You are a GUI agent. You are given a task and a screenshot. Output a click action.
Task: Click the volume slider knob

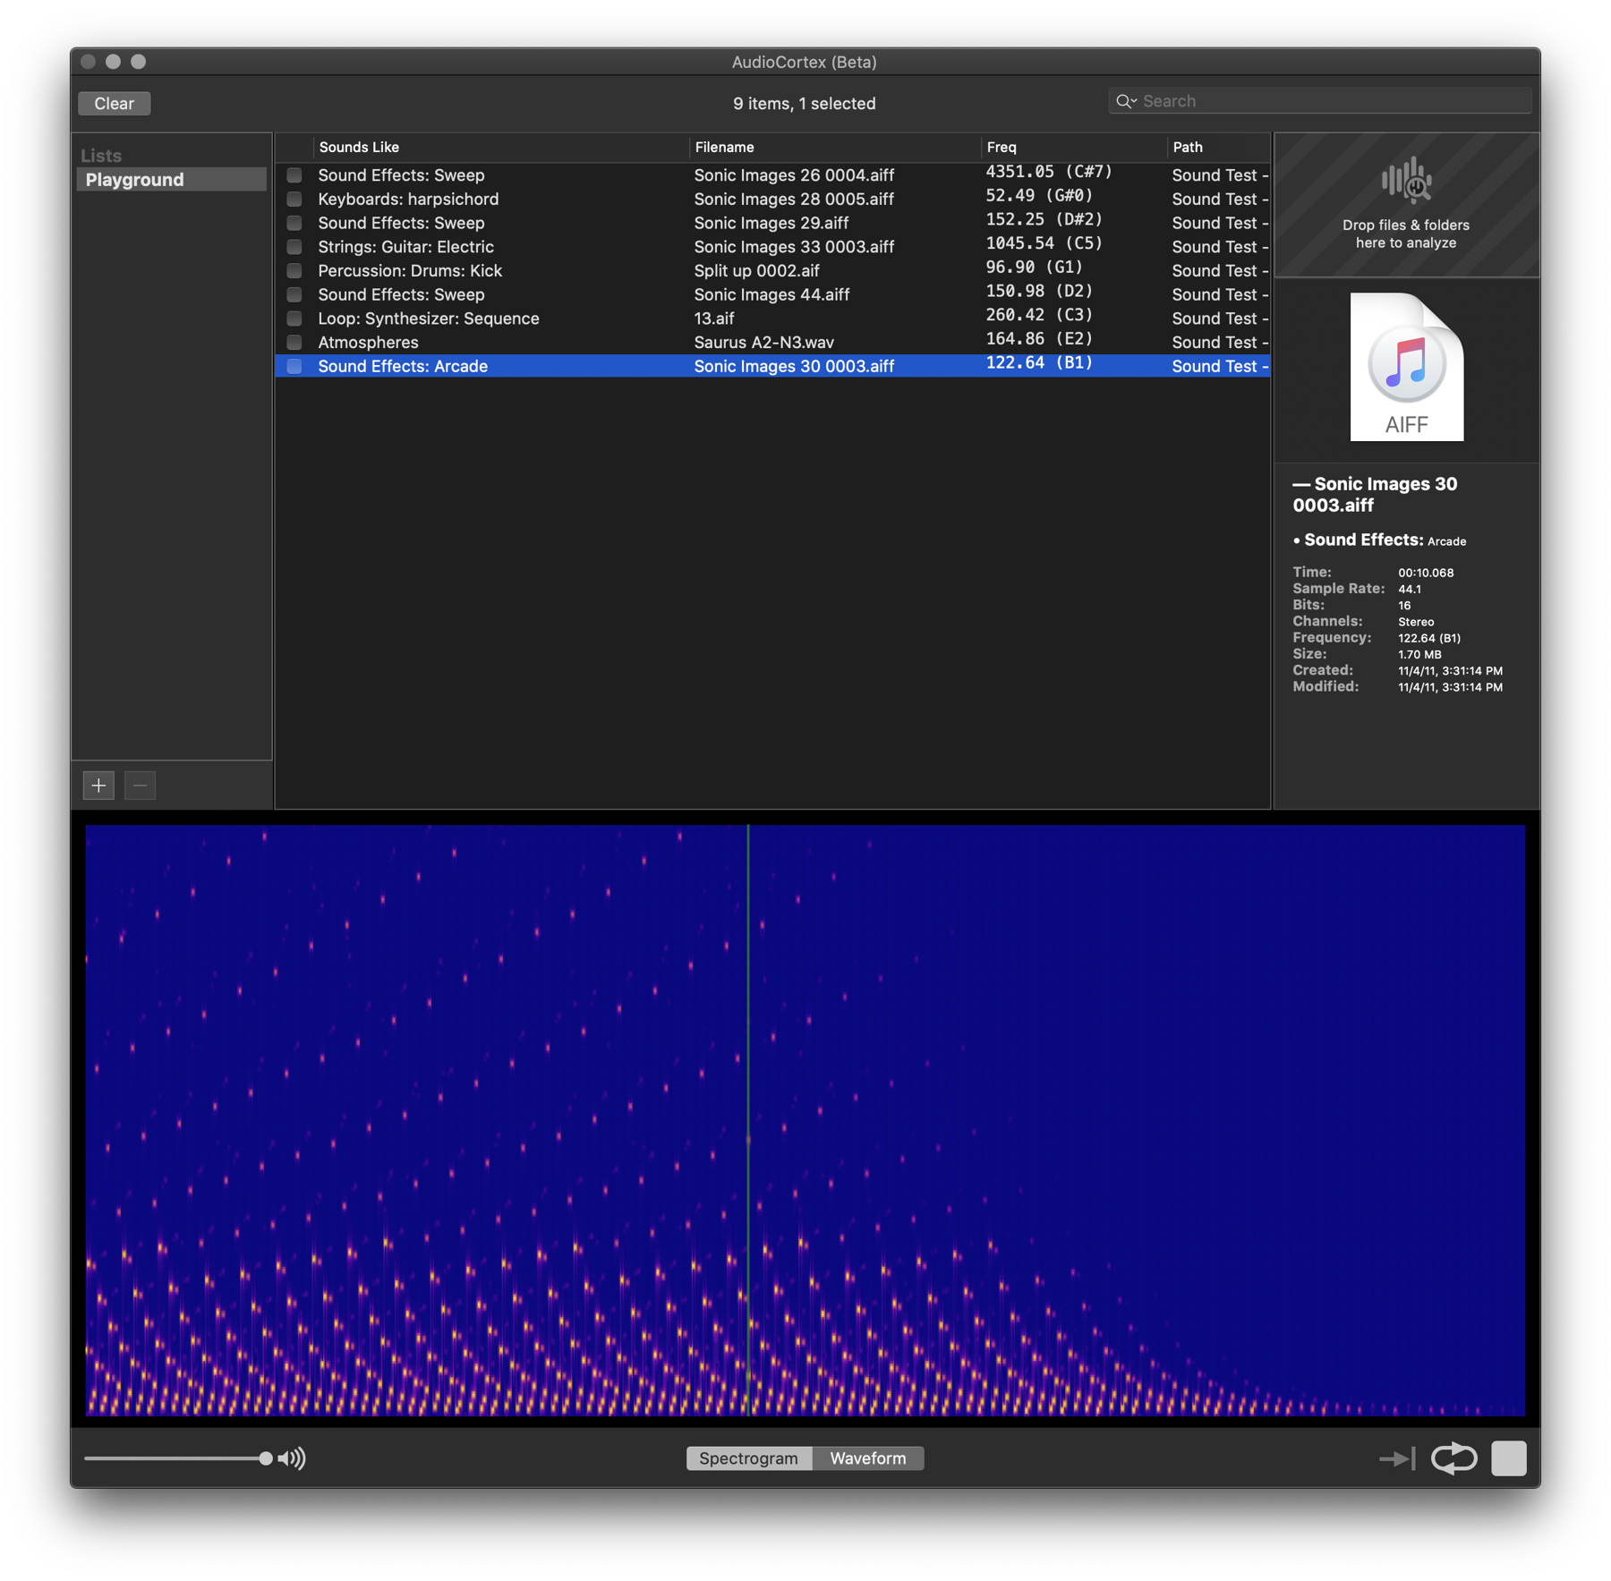[266, 1458]
